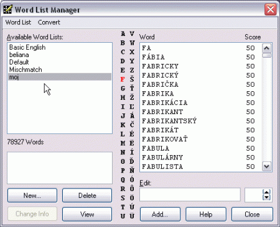Click the Add... button
280x227 pixels.
tap(160, 215)
